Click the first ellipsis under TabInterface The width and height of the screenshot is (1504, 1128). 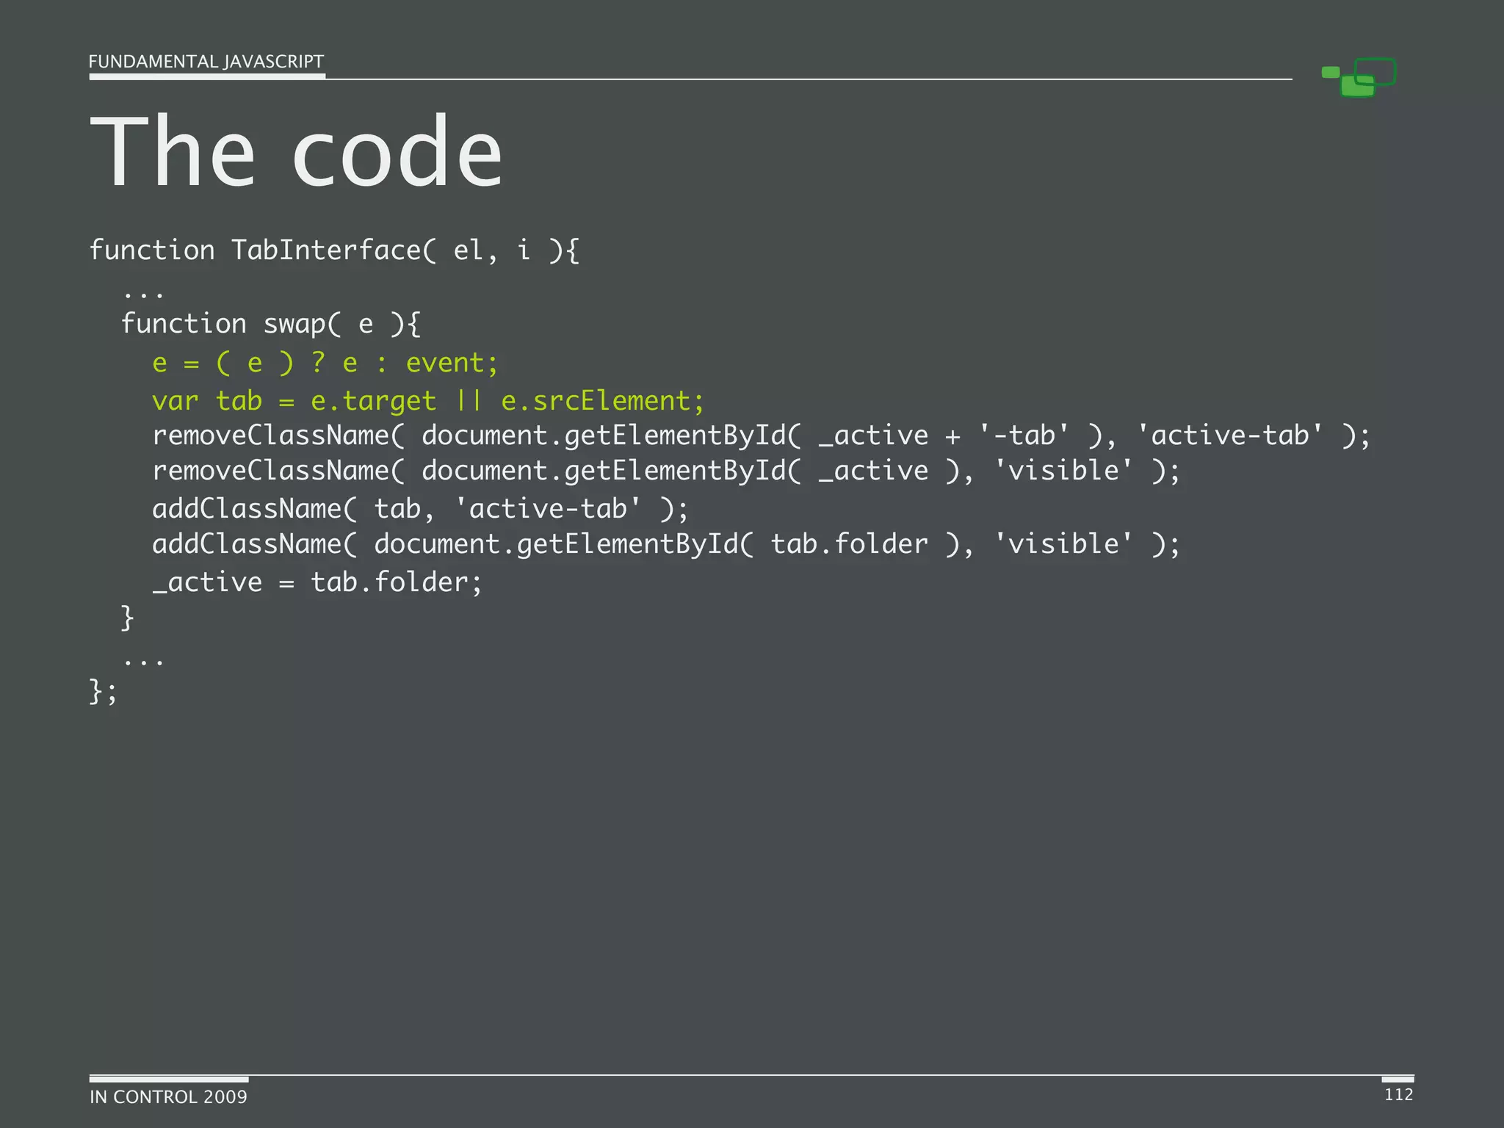click(x=143, y=296)
